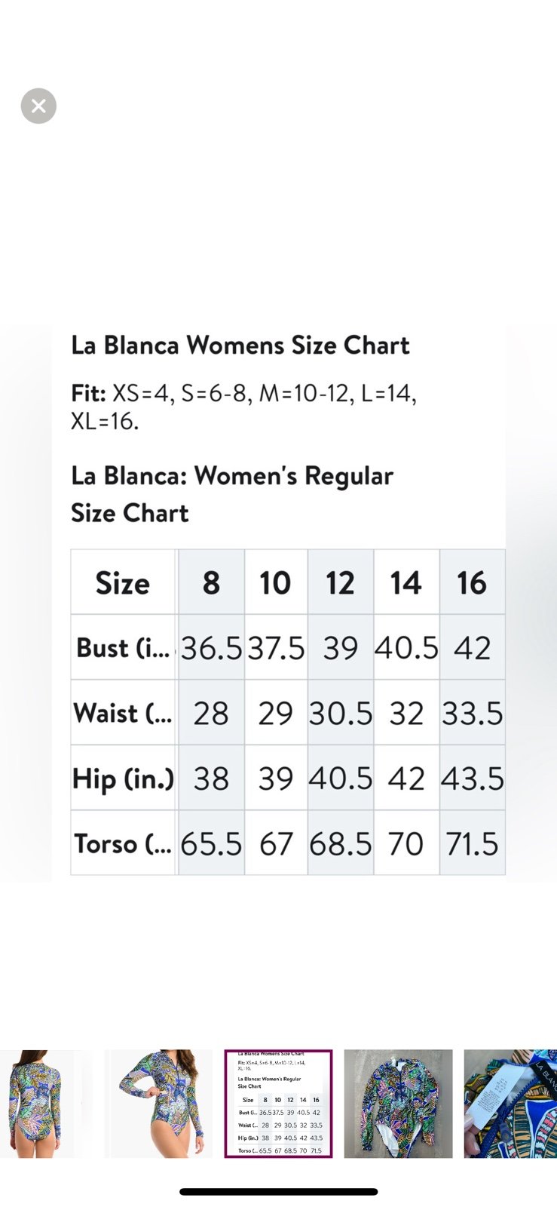557x1207 pixels.
Task: Tap the size 8 column header
Action: [211, 582]
